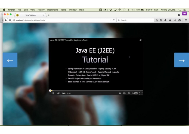This screenshot has height=134, width=189.
Task: Click the 0:02 / 10:38 time display
Action: pyautogui.click(x=66, y=93)
